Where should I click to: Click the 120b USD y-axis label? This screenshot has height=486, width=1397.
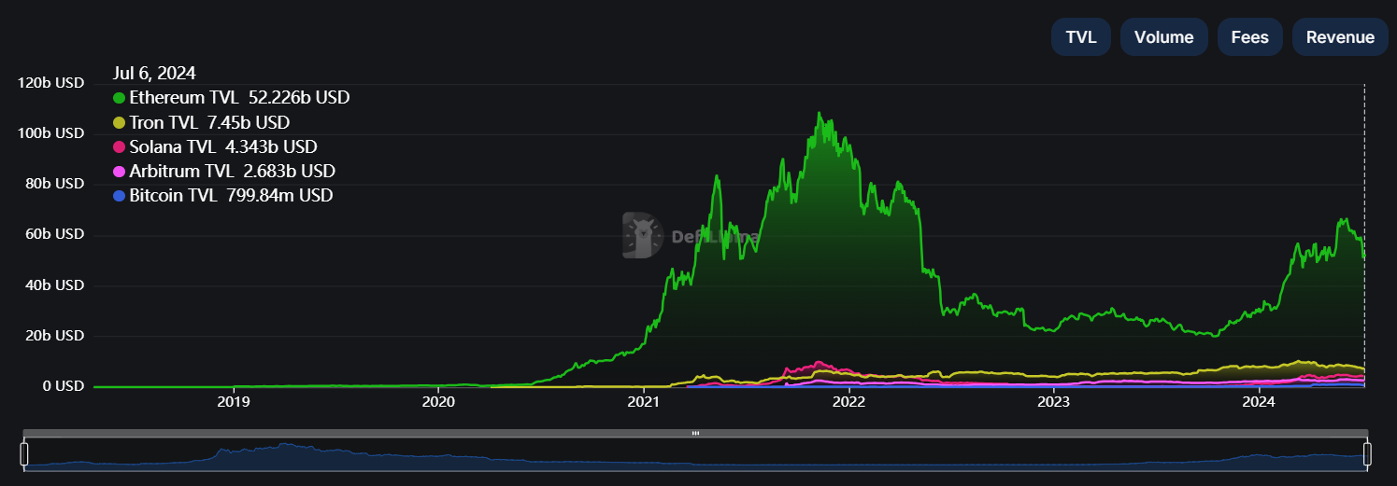click(x=50, y=83)
